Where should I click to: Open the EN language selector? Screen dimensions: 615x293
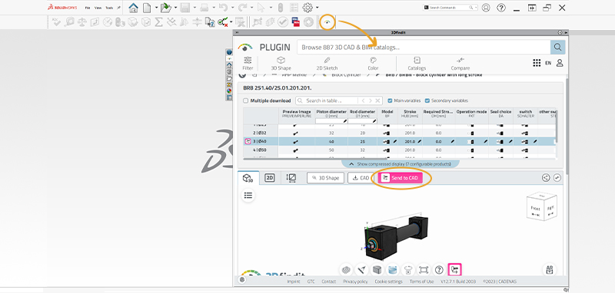tap(548, 63)
